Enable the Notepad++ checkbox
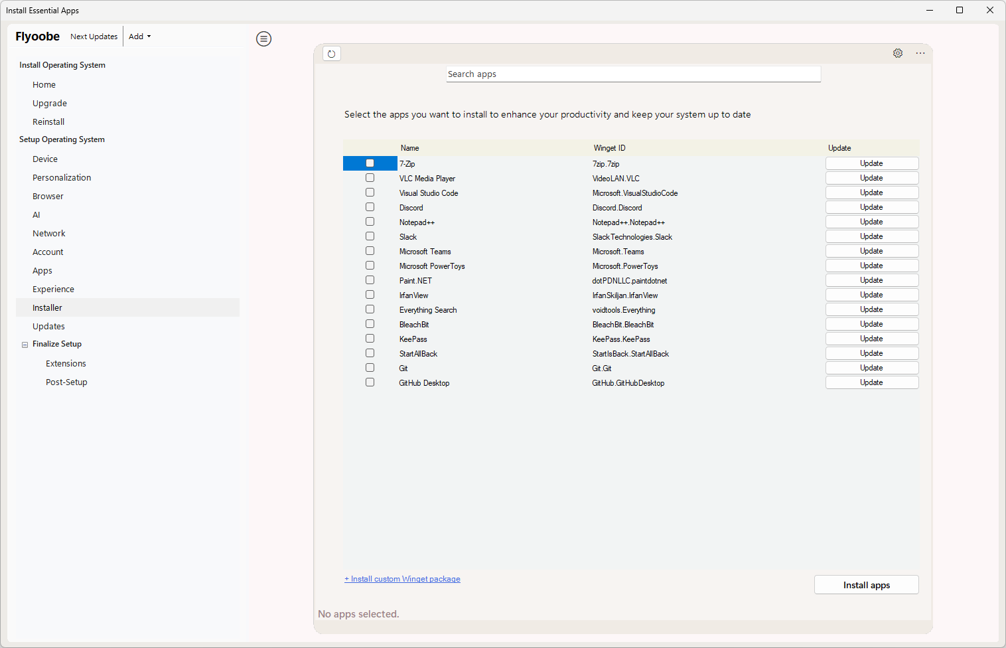1006x648 pixels. (370, 222)
